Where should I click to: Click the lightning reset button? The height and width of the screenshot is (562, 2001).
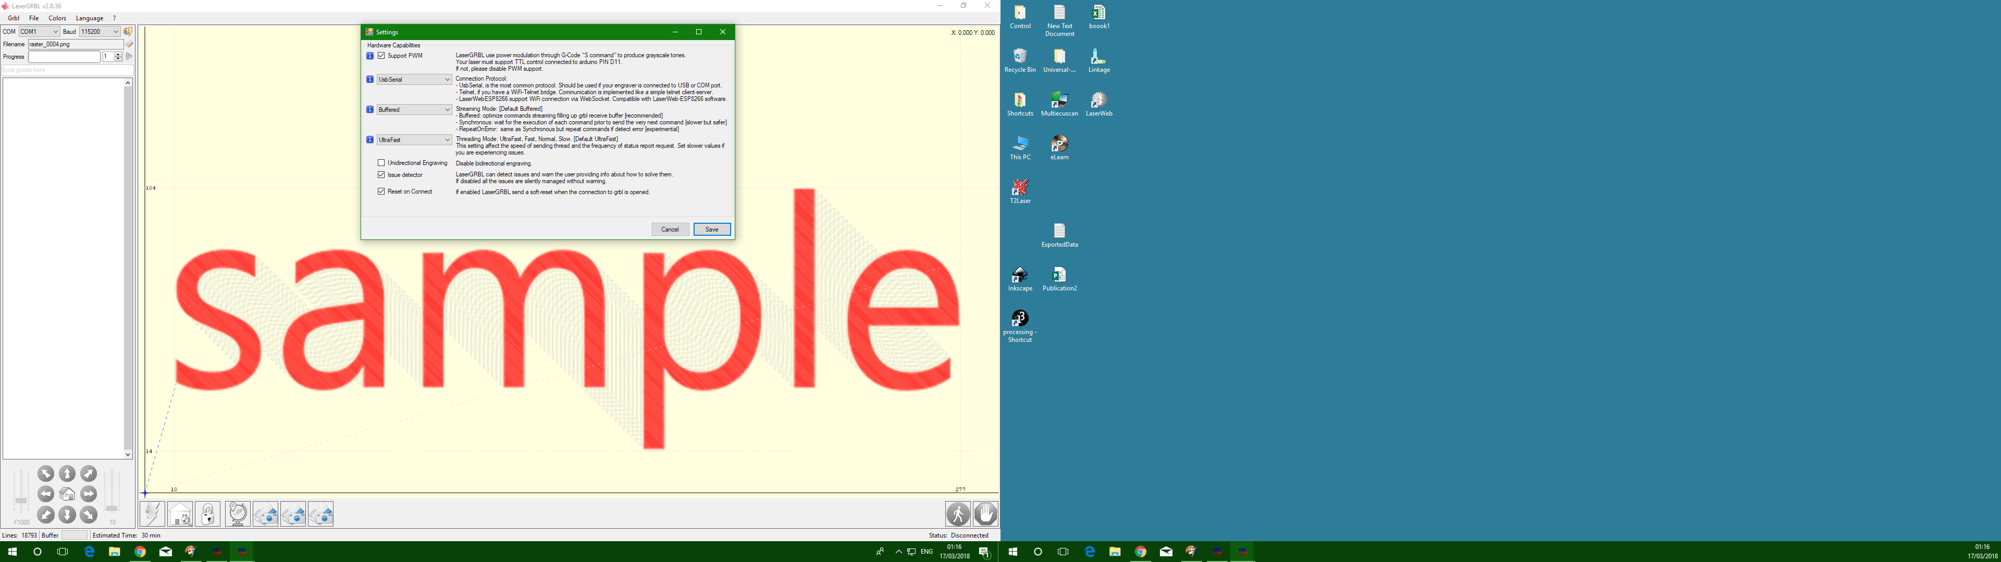pos(152,514)
